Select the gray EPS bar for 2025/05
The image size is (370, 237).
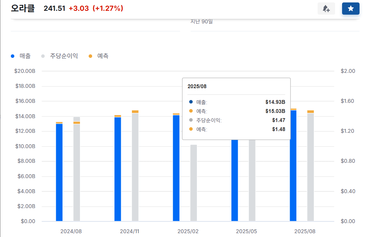(252, 180)
